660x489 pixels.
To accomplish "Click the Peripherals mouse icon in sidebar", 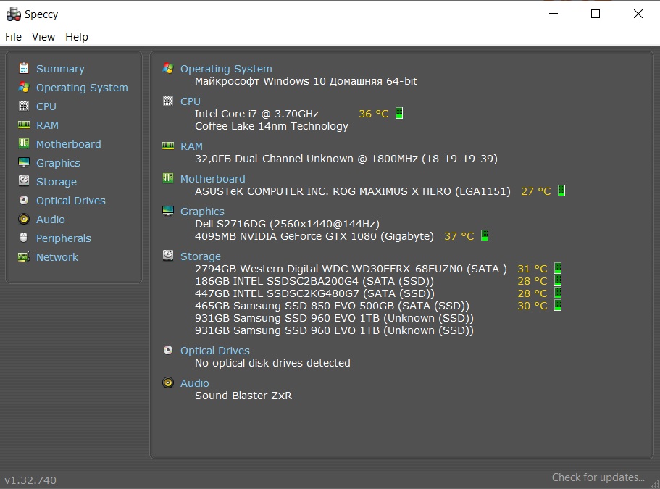I will pos(24,238).
